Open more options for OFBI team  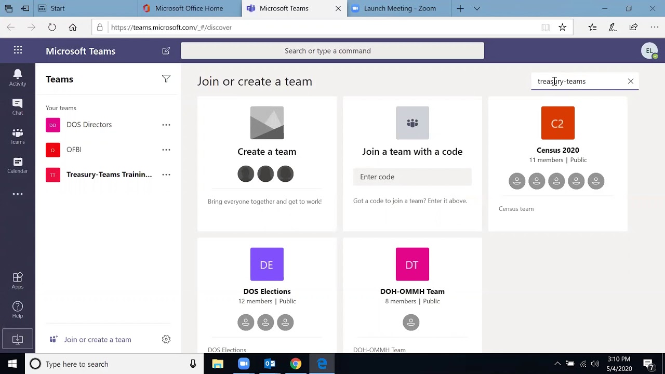pos(166,150)
